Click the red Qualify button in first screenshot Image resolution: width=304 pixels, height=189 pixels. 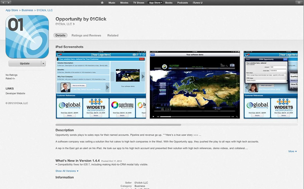pyautogui.click(x=142, y=59)
